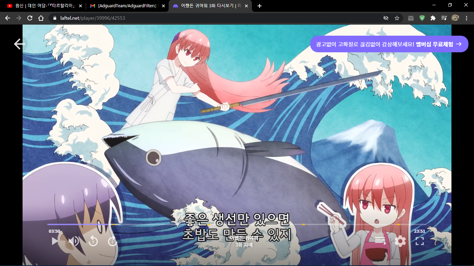The width and height of the screenshot is (474, 266).
Task: Close the 원신 YouTube tab
Action: coord(81,6)
